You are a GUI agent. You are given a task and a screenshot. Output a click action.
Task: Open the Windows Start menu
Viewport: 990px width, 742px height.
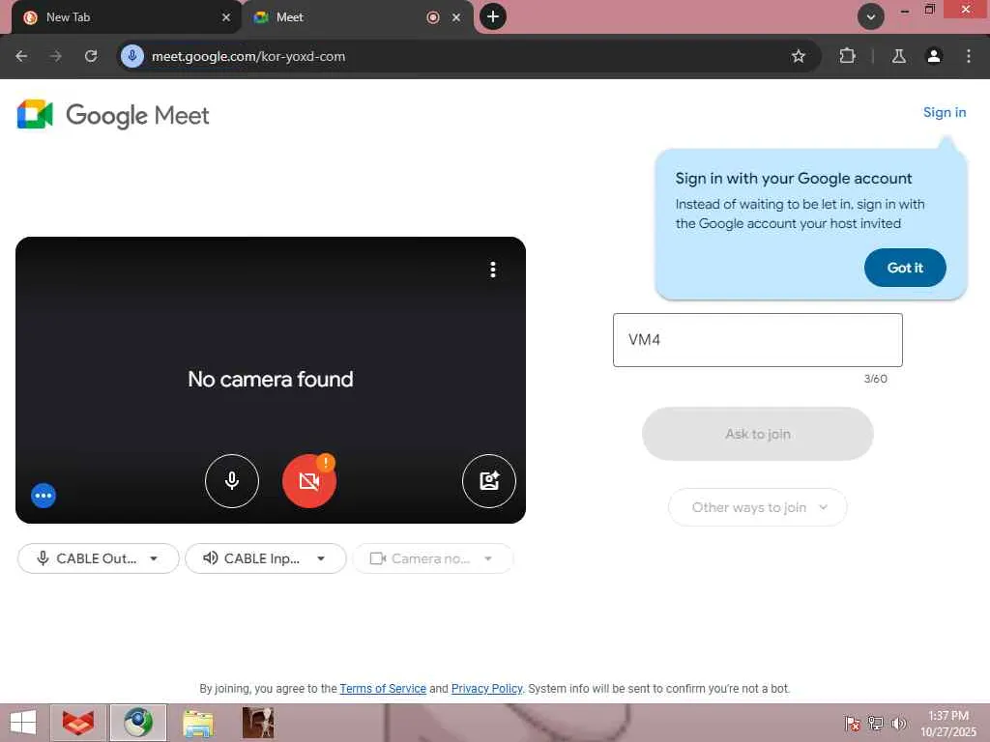point(23,723)
